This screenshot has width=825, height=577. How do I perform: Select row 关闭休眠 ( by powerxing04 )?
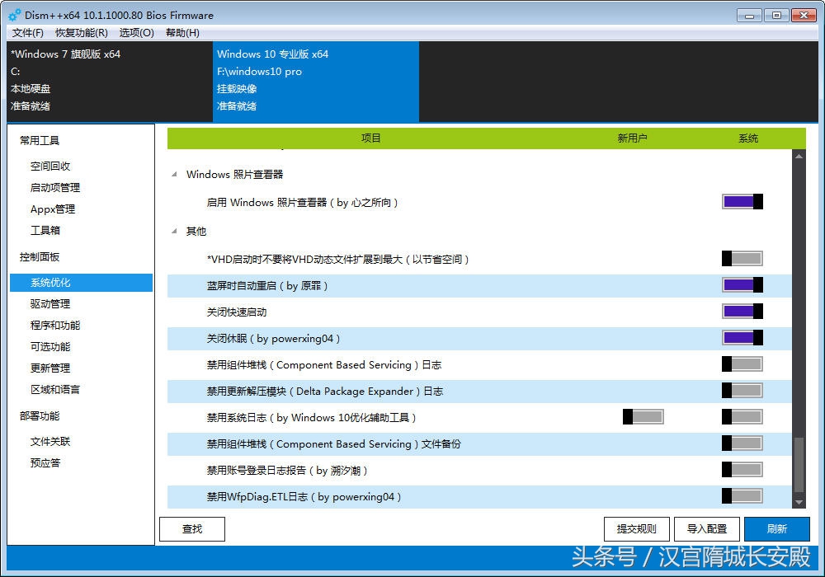click(x=479, y=339)
